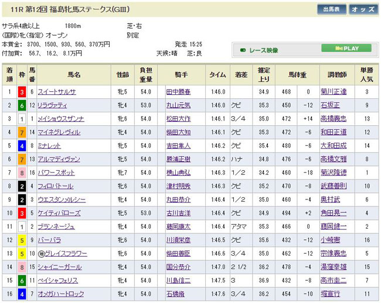Click the red frame 3 badge in first row
This screenshot has height=303, width=381.
(x=22, y=92)
